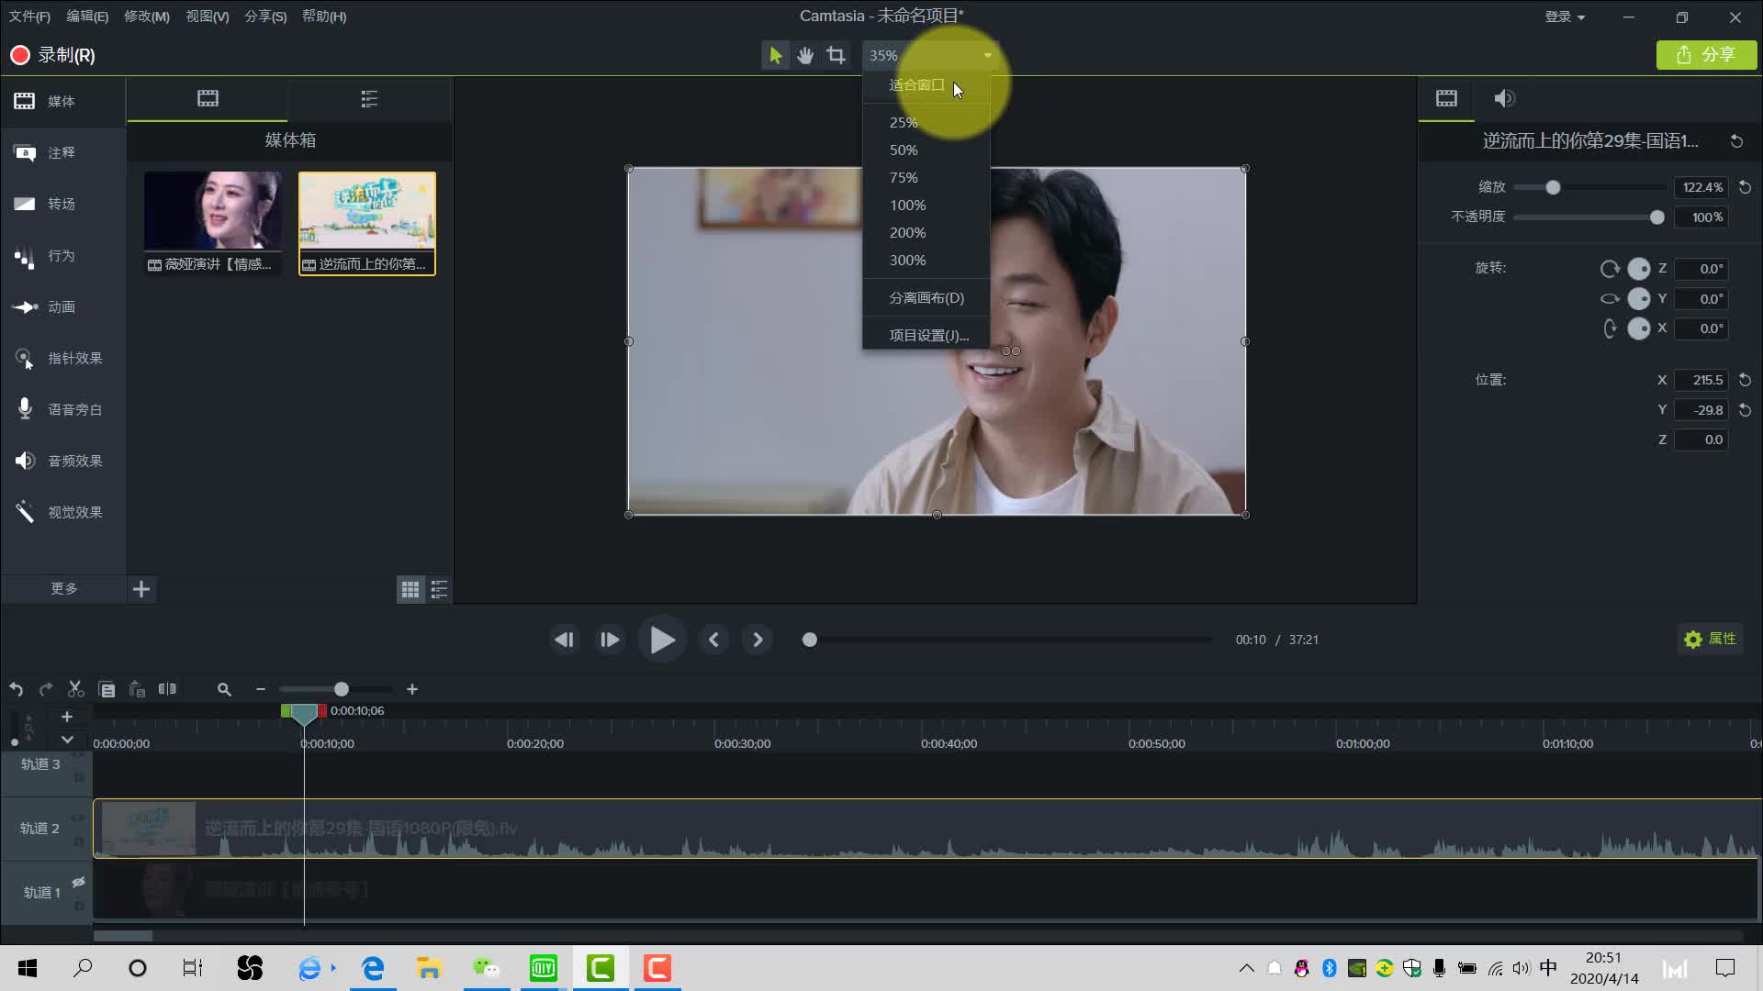Image resolution: width=1763 pixels, height=991 pixels.
Task: Click the split clip icon
Action: [167, 689]
